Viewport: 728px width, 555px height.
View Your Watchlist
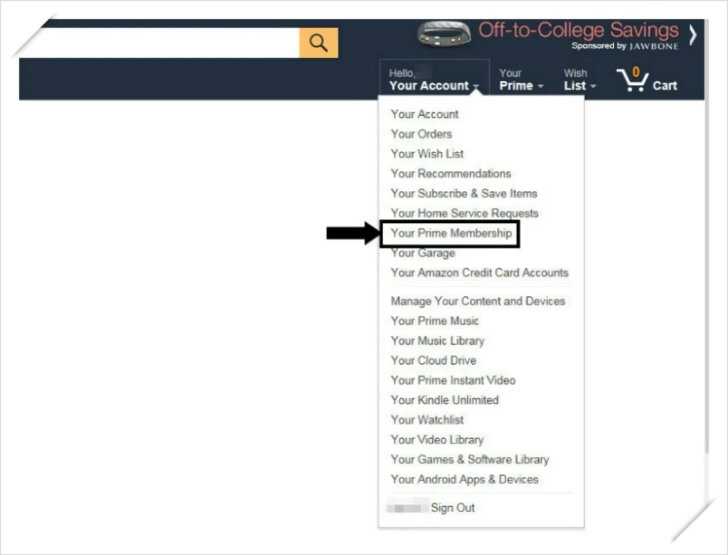pyautogui.click(x=427, y=420)
